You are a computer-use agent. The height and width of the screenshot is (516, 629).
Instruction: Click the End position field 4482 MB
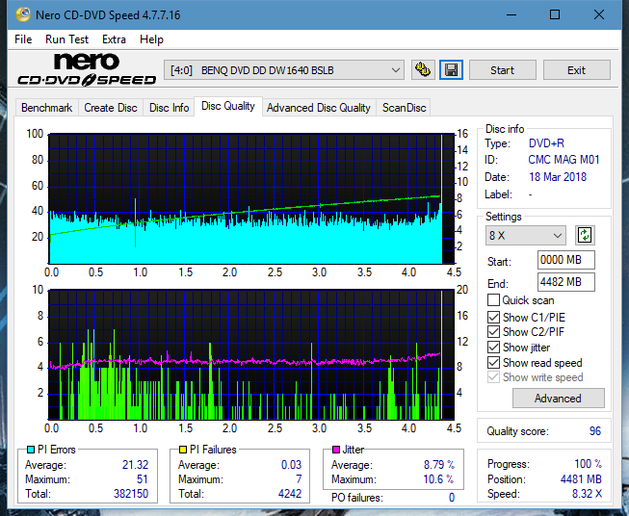tap(566, 282)
